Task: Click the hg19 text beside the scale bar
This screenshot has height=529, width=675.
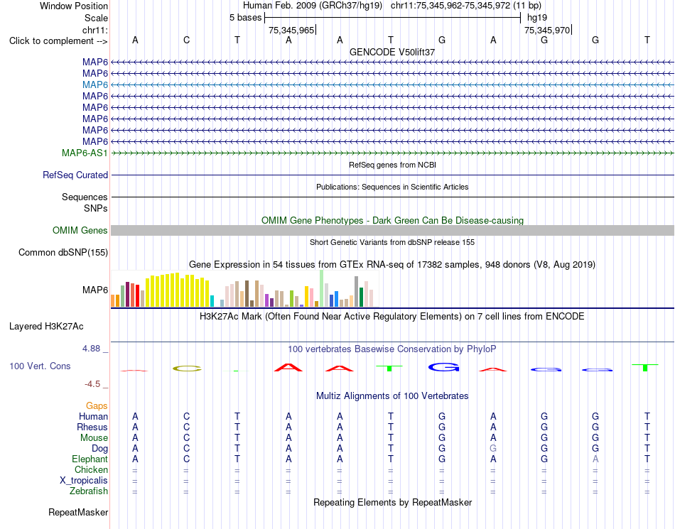Action: point(537,18)
